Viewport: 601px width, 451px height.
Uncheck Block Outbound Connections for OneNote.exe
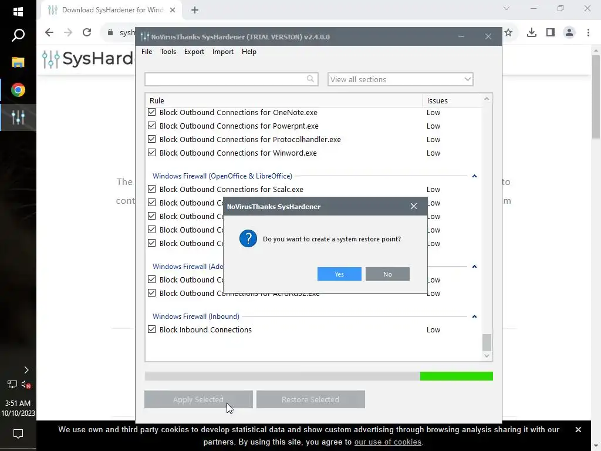click(152, 112)
